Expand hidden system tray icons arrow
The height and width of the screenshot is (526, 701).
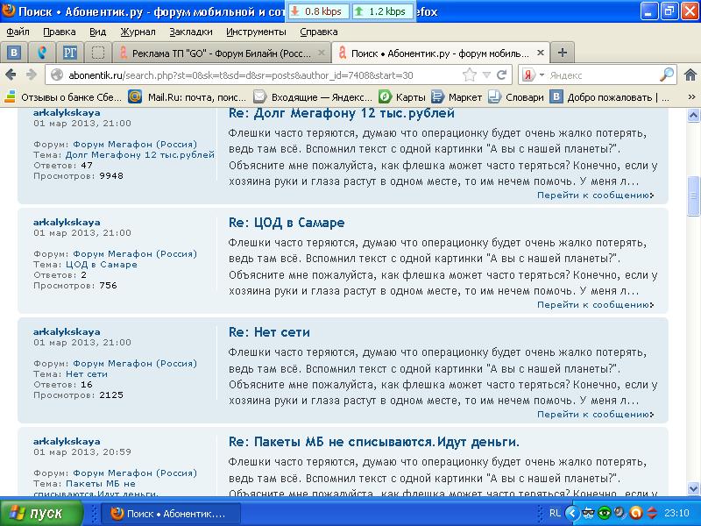coord(572,513)
